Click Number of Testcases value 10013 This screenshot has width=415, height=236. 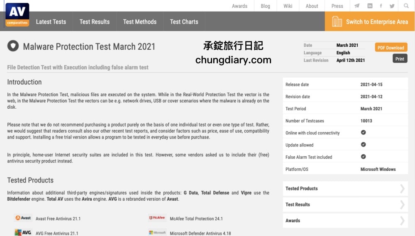(x=366, y=121)
